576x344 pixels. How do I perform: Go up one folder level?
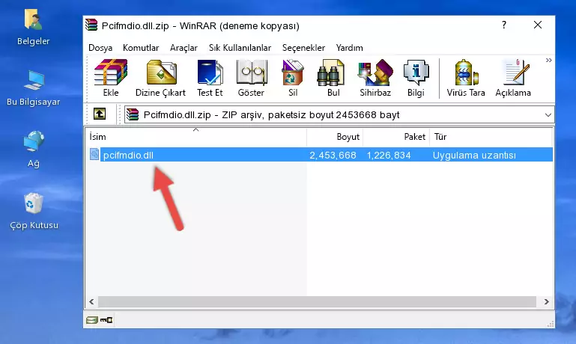click(x=100, y=114)
